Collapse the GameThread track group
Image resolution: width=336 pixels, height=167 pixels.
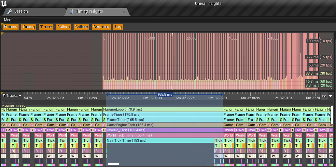point(3,105)
